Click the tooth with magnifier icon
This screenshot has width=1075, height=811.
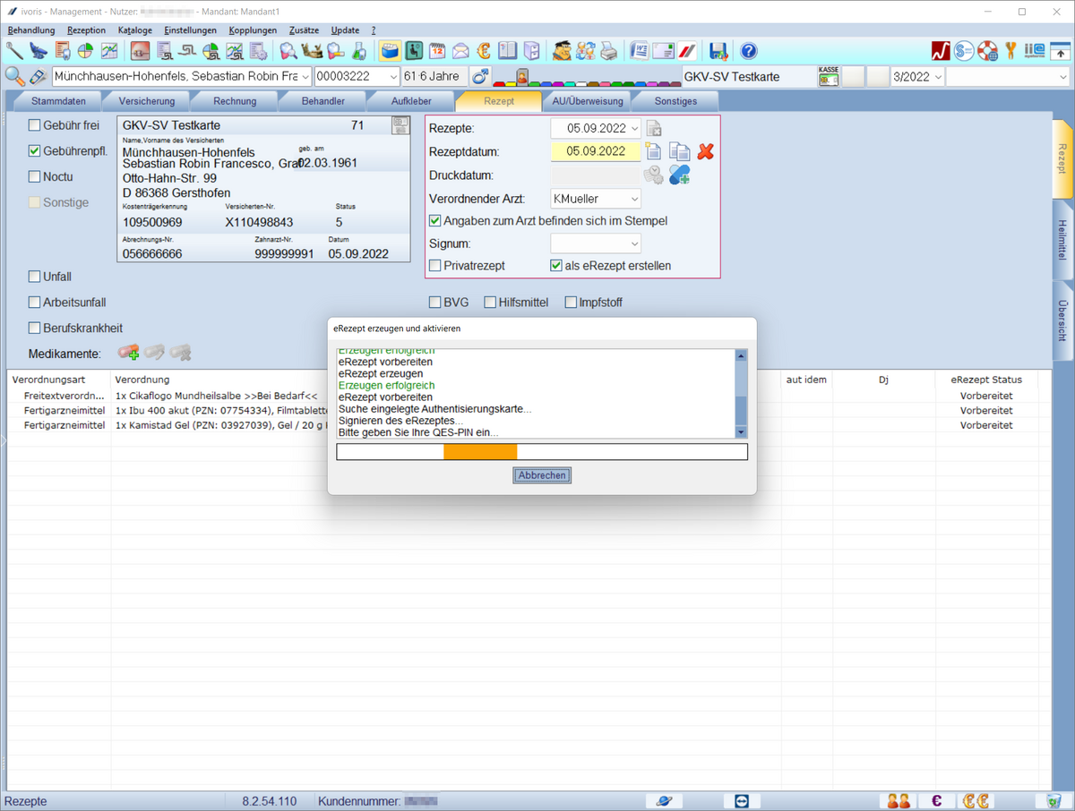[x=288, y=51]
